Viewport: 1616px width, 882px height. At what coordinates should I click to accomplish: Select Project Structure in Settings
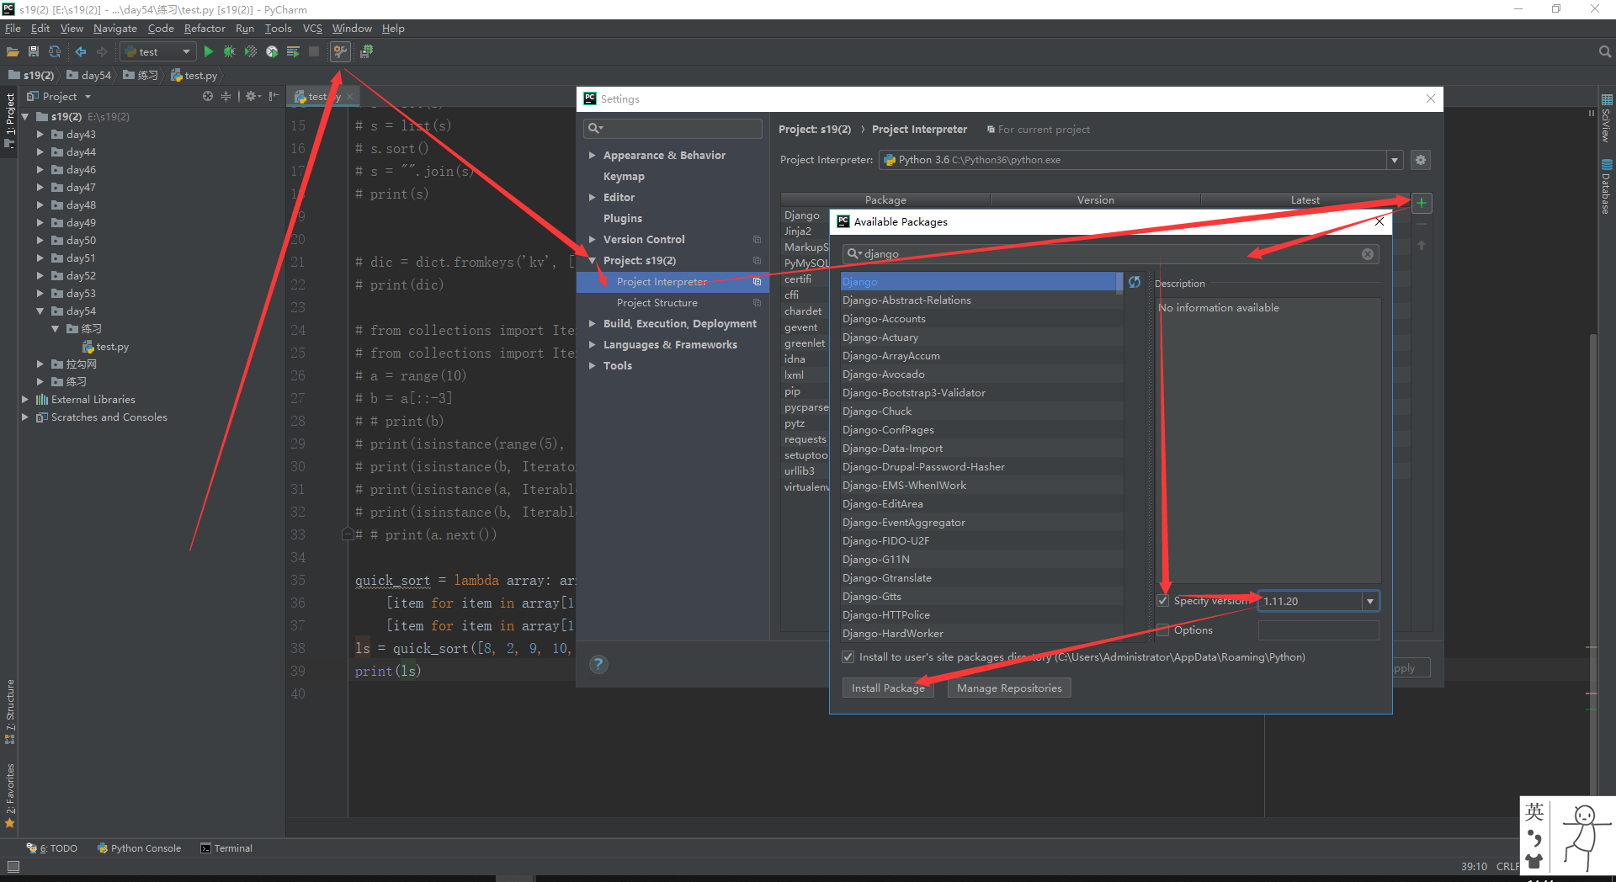[656, 303]
